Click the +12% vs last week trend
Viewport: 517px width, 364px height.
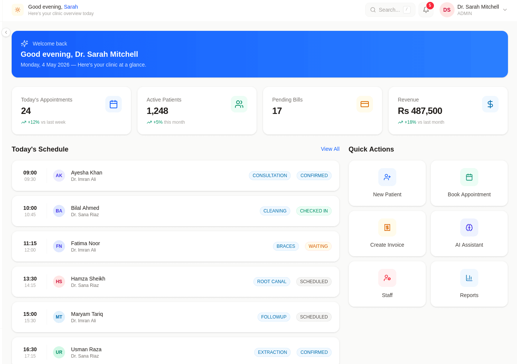pyautogui.click(x=43, y=122)
